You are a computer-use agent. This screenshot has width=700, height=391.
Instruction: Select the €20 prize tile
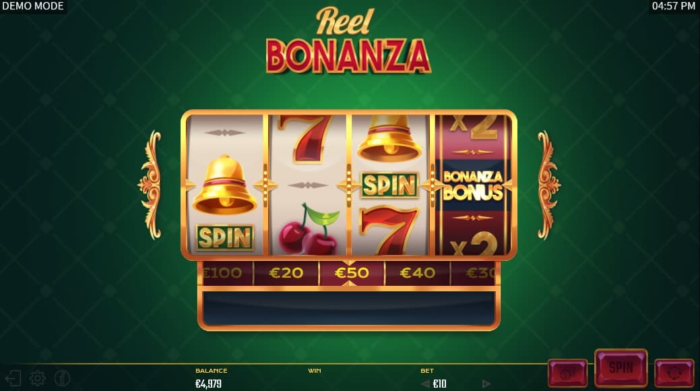(286, 272)
